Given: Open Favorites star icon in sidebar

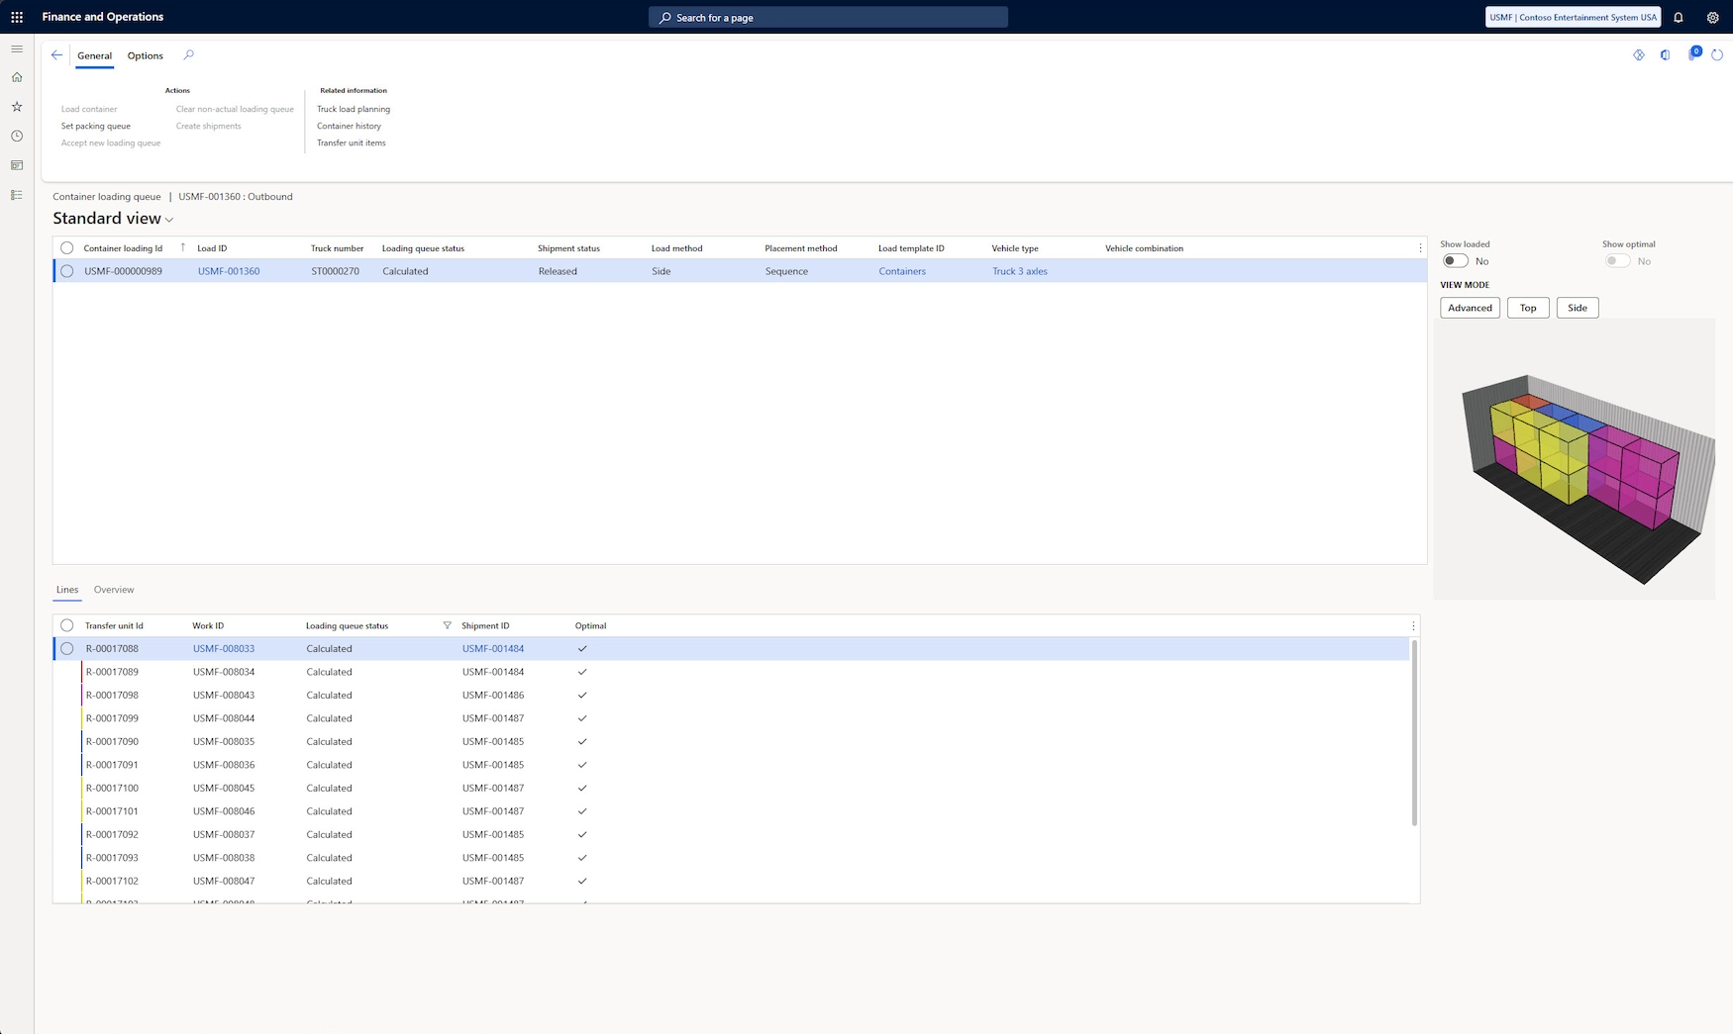Looking at the screenshot, I should click(x=17, y=107).
